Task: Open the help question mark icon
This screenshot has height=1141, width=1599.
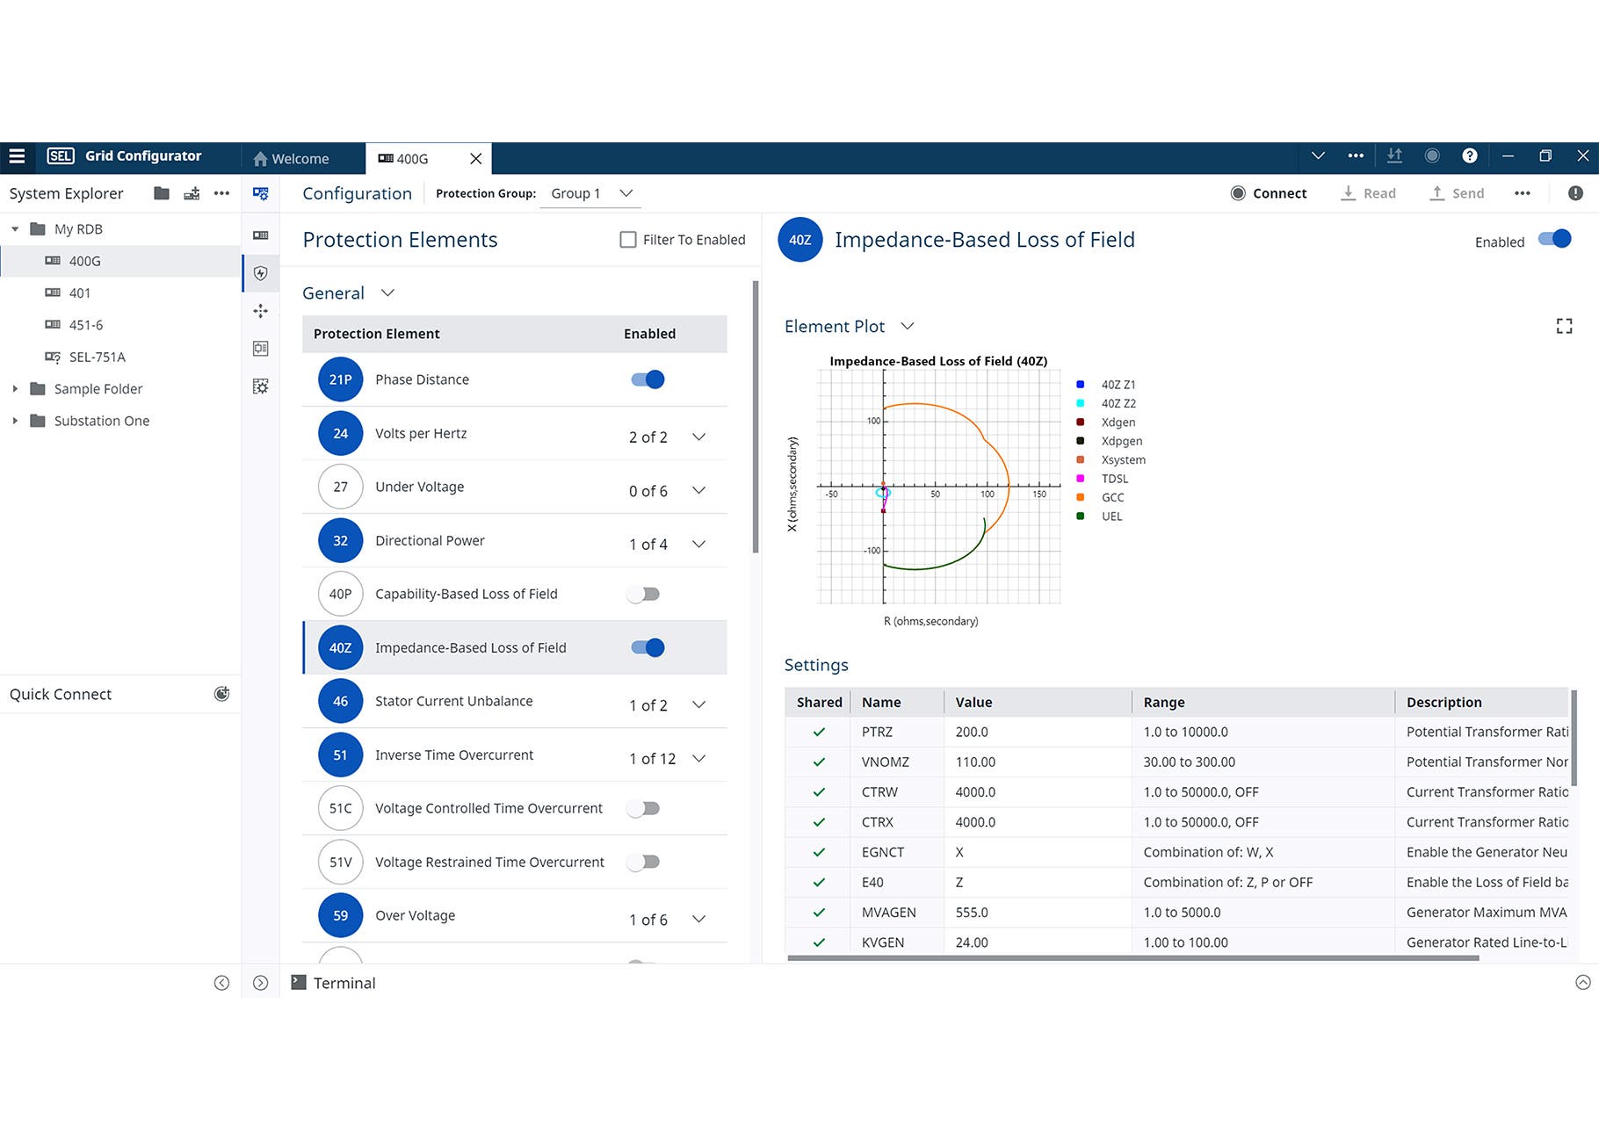Action: (x=1469, y=156)
